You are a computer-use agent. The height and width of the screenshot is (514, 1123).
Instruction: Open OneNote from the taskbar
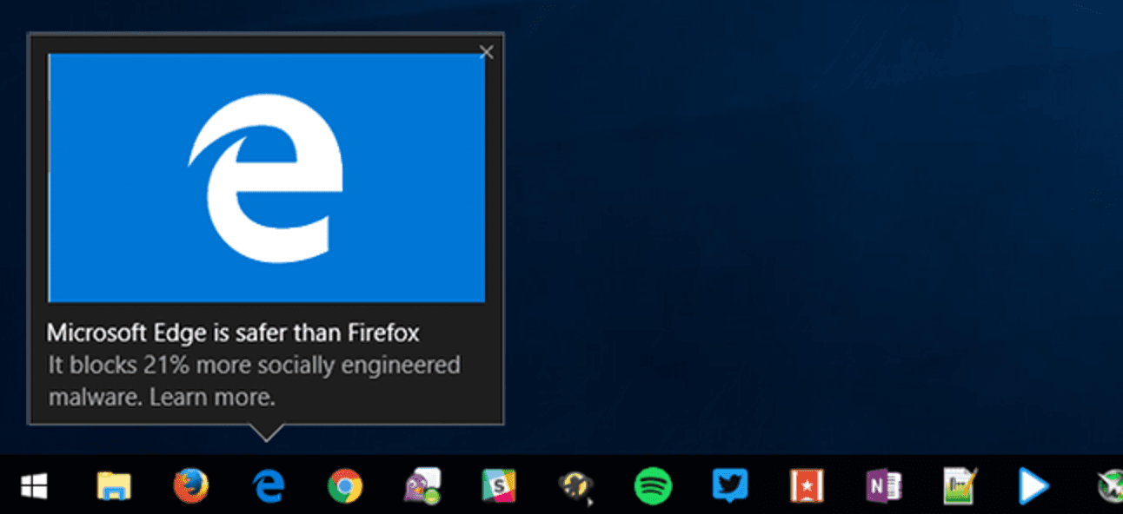(x=883, y=486)
